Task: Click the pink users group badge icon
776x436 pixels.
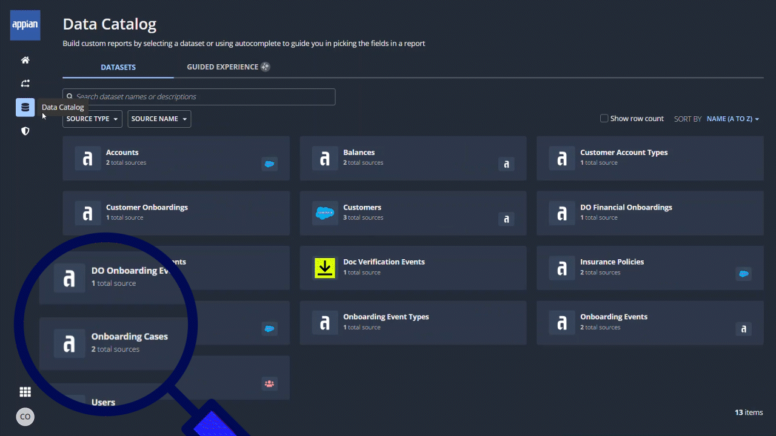Action: point(269,383)
